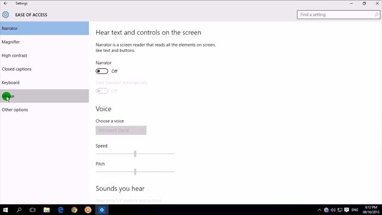This screenshot has width=382, height=215.
Task: Focus the Find a setting search box
Action: point(338,14)
